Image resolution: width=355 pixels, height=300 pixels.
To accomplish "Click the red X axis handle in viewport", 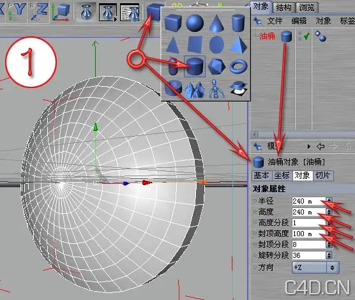I will [147, 183].
